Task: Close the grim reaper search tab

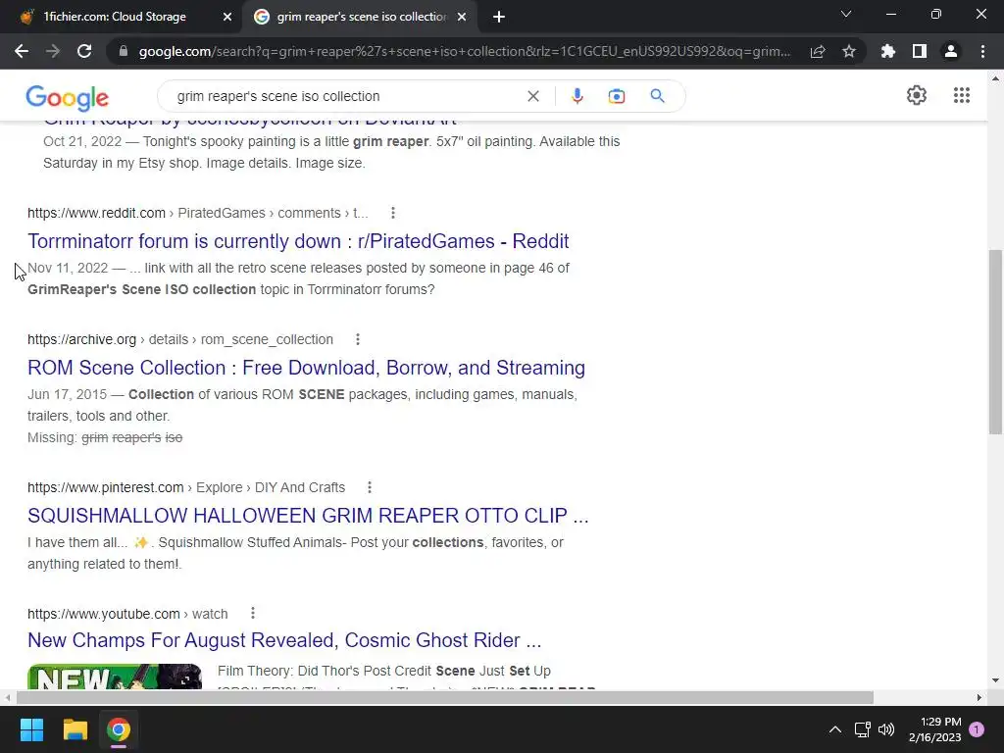Action: 462,17
